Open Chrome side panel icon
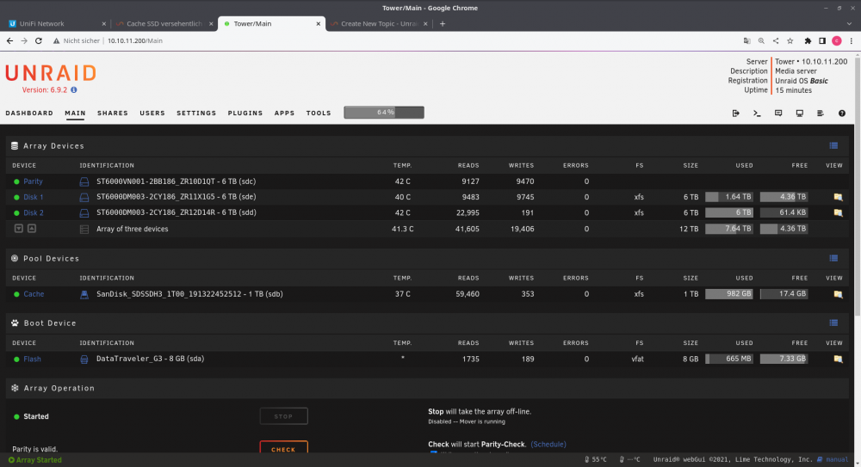Image resolution: width=861 pixels, height=467 pixels. click(822, 40)
